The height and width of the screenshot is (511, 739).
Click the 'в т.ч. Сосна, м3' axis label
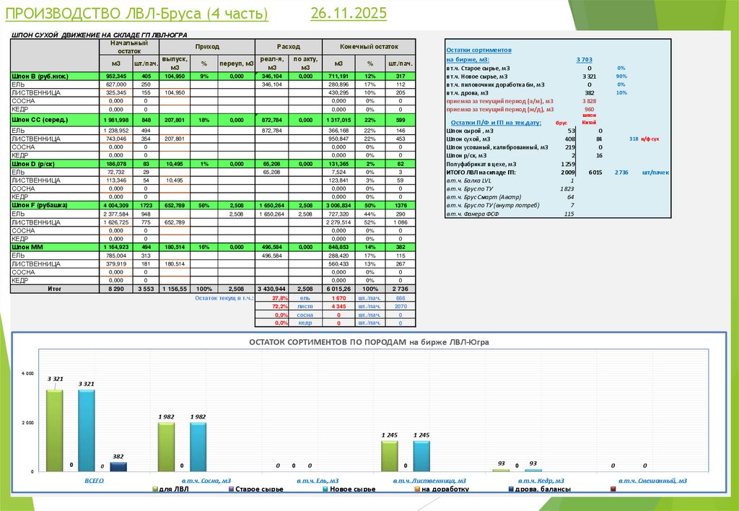pos(206,481)
